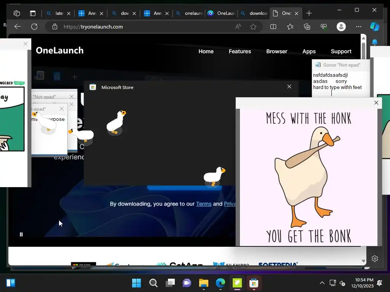Open Microsoft Store from taskbar
Screen dimensions: 390x292
pyautogui.click(x=254, y=283)
